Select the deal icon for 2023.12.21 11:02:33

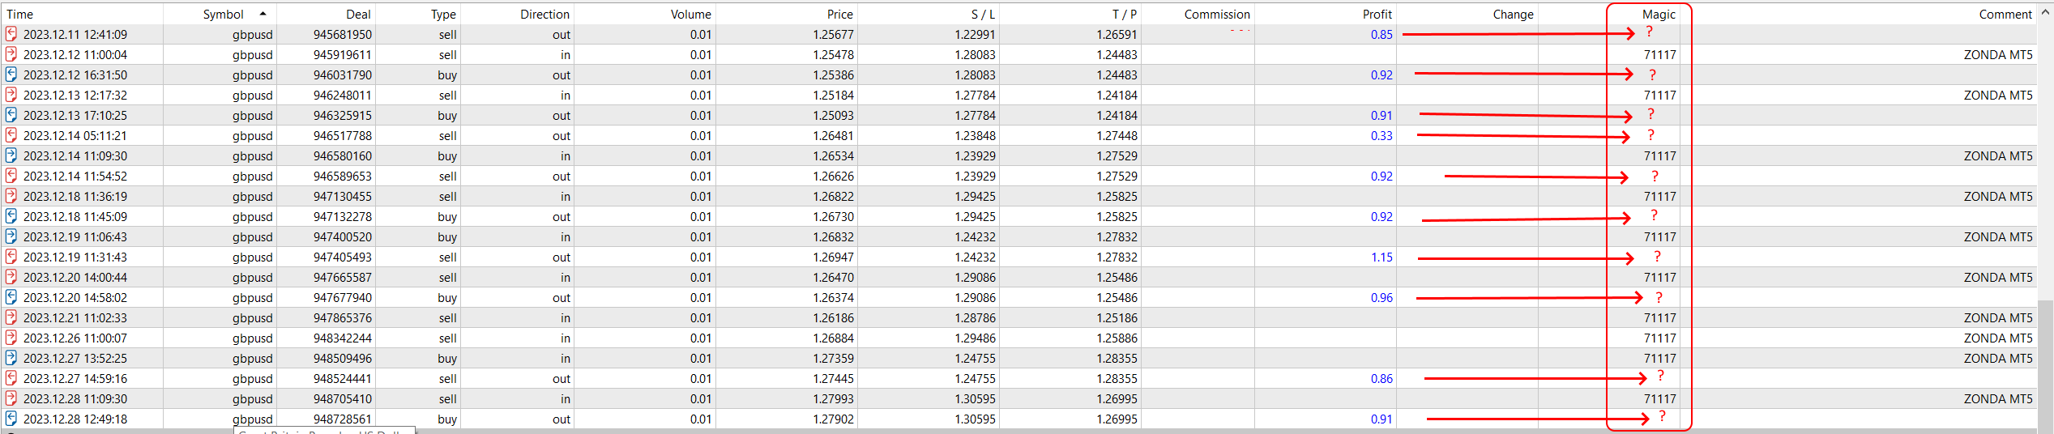pos(11,317)
